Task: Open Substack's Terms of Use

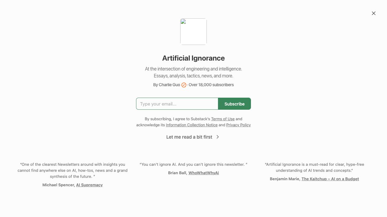Action: pyautogui.click(x=223, y=119)
